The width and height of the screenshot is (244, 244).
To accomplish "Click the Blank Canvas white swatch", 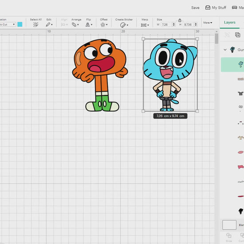I will pos(229,225).
